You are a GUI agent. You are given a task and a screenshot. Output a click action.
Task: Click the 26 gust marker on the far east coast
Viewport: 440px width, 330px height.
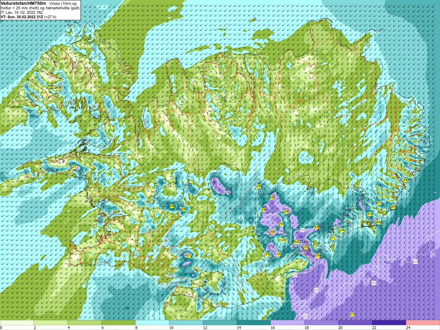pyautogui.click(x=405, y=180)
